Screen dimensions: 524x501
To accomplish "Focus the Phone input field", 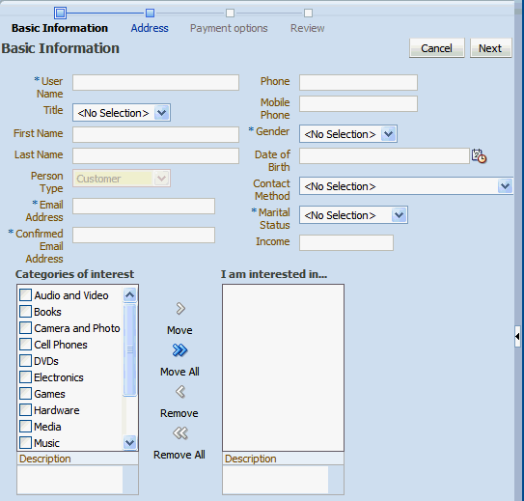I will click(x=358, y=83).
